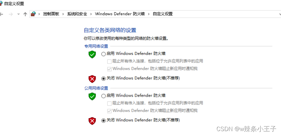Image resolution: width=281 pixels, height=135 pixels.
Task: Expand the address bar history dropdown
Action: [x=280, y=14]
